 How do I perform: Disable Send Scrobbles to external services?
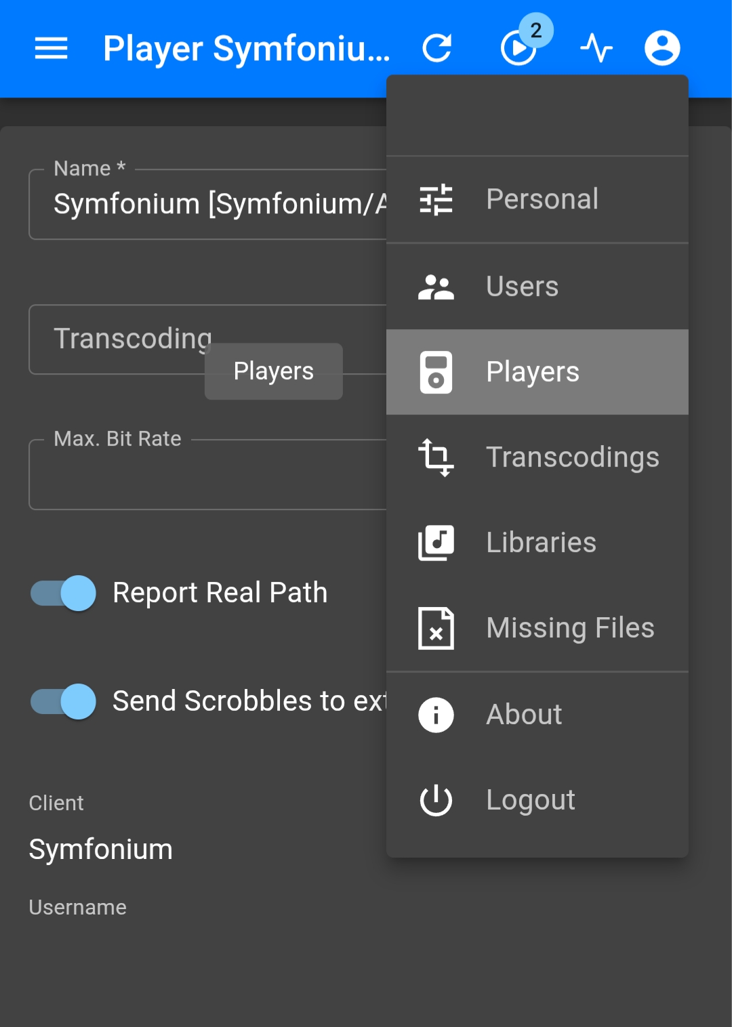(64, 701)
